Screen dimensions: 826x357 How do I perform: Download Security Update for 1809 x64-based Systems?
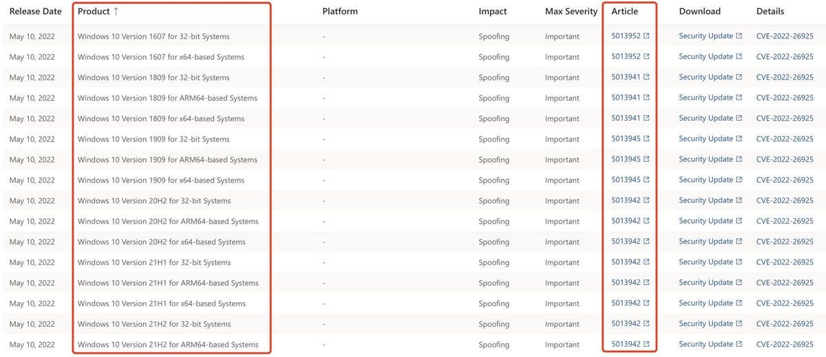(x=706, y=118)
